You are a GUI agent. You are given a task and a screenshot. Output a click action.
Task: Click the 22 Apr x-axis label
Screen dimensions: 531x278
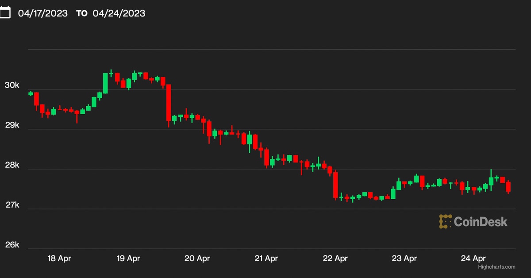pos(335,259)
